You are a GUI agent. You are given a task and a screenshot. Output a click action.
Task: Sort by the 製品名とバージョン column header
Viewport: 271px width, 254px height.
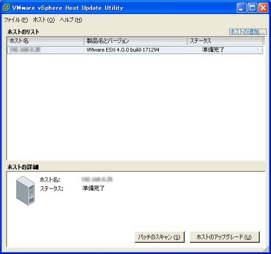(135, 41)
